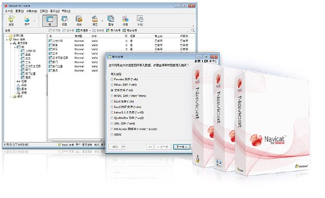The image size is (325, 198).
Task: Collapse the Basic connection tree arrow
Action: [x=7, y=39]
